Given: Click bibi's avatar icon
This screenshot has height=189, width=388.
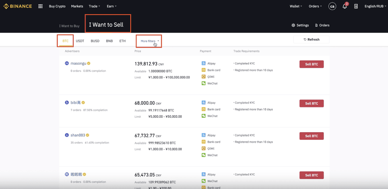Looking at the screenshot, I should [x=67, y=102].
